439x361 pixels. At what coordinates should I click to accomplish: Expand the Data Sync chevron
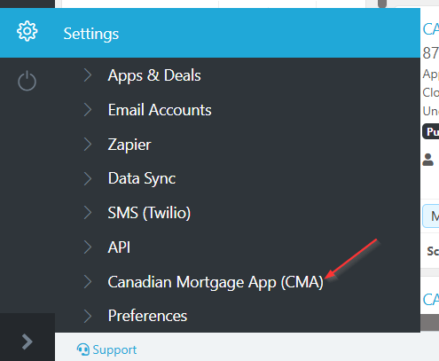[88, 178]
